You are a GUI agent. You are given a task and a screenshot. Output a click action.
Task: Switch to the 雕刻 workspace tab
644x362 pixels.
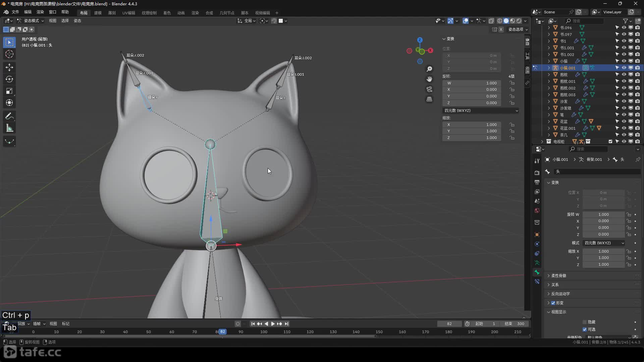point(112,13)
